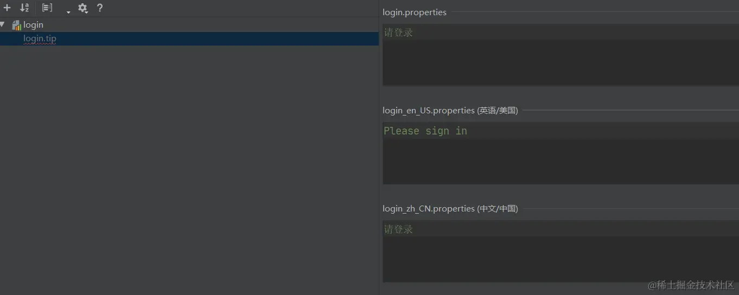
Task: Add a new property with the plus icon
Action: point(7,8)
